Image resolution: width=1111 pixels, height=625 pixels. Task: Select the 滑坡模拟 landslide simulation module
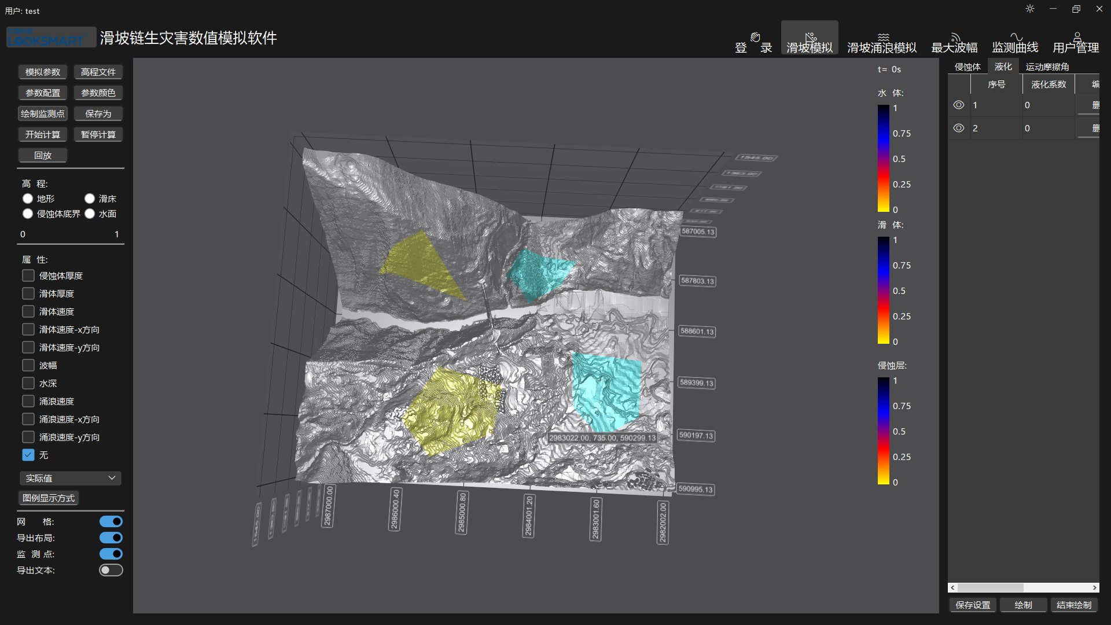pyautogui.click(x=810, y=43)
